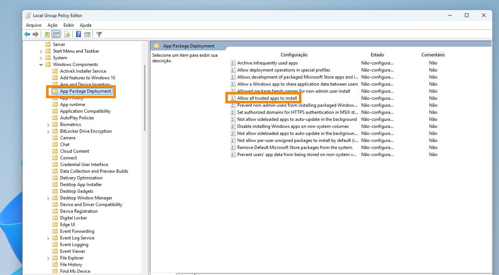Click the folder icon in the App Package Deployment header
This screenshot has width=499, height=275.
click(157, 46)
